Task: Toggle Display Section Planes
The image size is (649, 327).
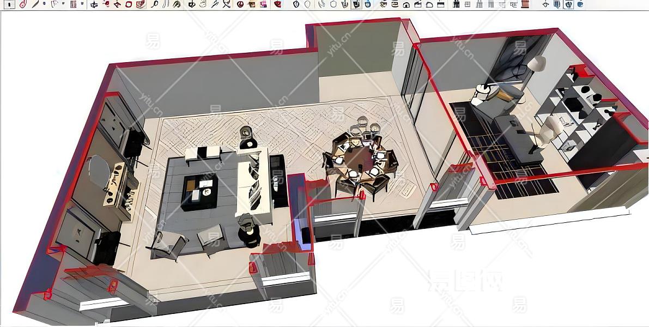Action: click(557, 4)
